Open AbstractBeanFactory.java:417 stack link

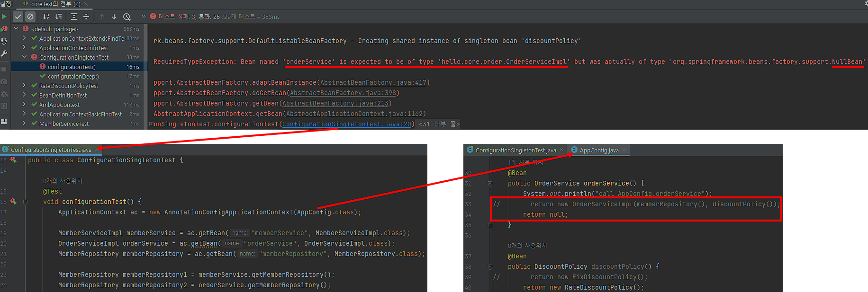(373, 82)
